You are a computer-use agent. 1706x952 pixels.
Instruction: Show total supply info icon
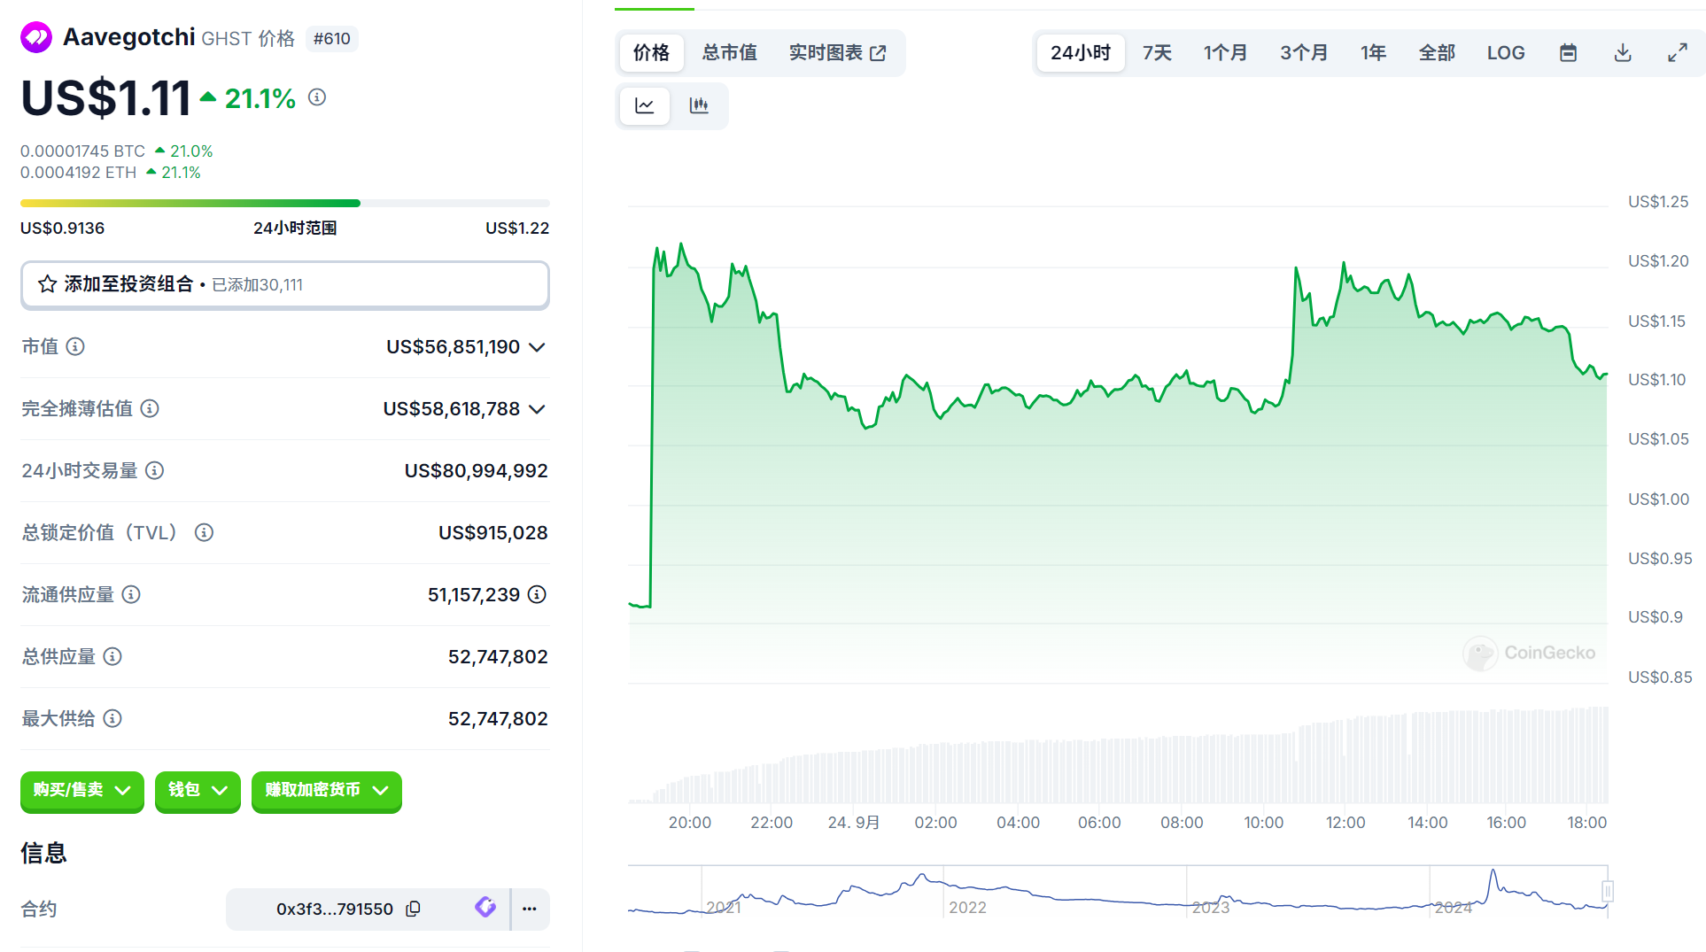pyautogui.click(x=112, y=656)
